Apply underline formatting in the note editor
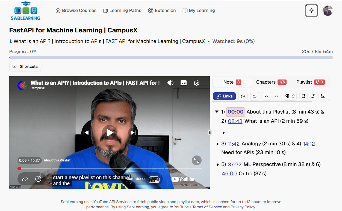The height and width of the screenshot is (211, 342). coord(323,96)
